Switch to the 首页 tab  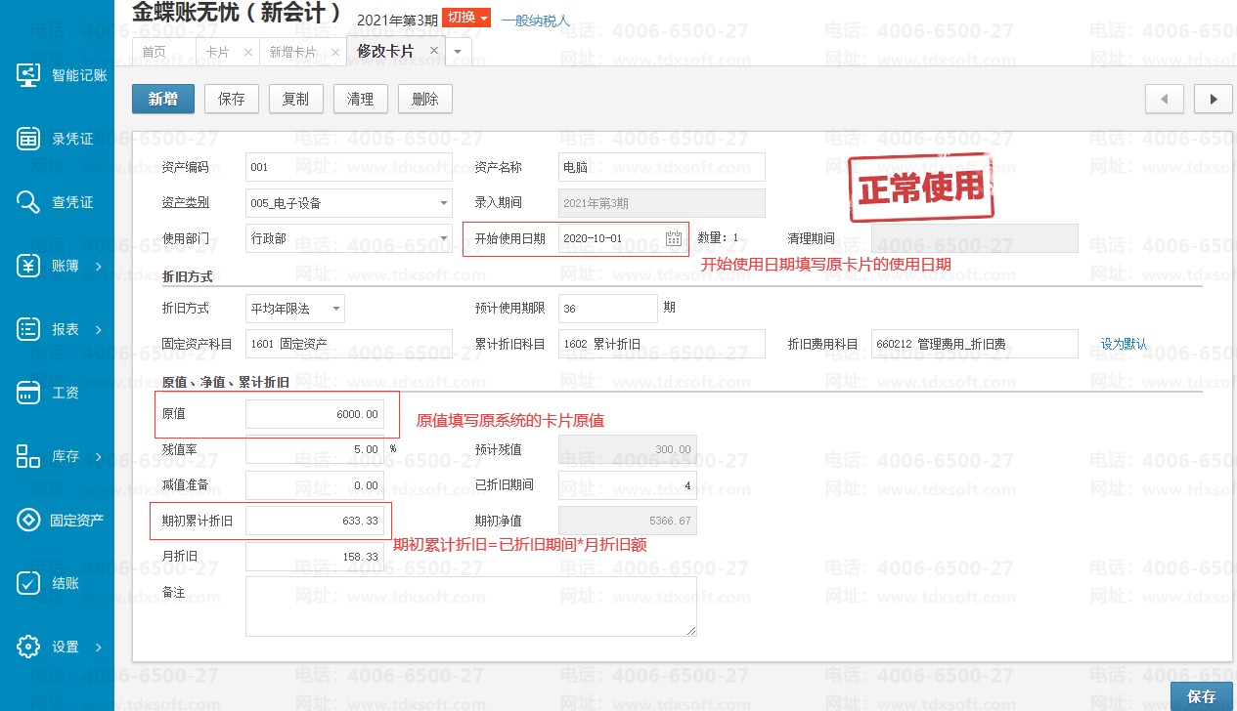(154, 51)
